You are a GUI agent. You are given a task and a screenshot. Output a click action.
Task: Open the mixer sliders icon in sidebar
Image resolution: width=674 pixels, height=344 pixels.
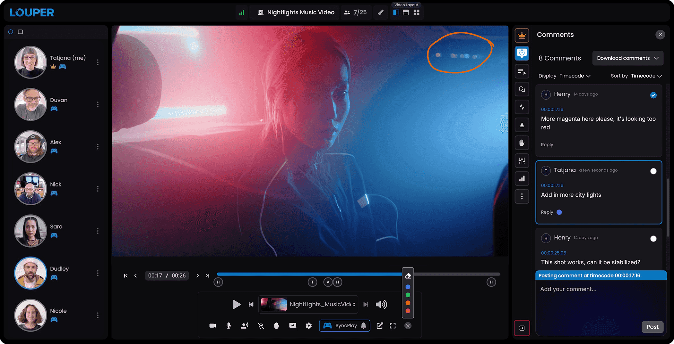(522, 160)
